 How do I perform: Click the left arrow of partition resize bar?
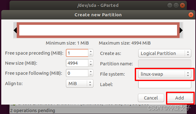15,30
